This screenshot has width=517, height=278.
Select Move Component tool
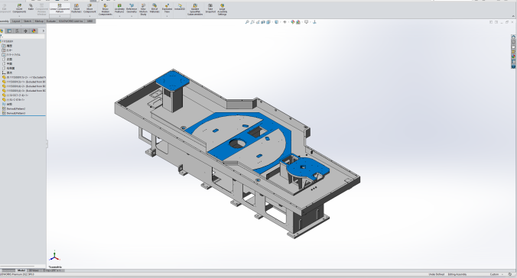point(89,8)
